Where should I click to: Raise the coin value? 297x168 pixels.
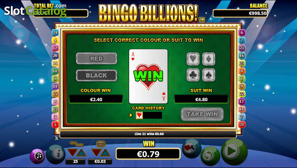(x=105, y=152)
